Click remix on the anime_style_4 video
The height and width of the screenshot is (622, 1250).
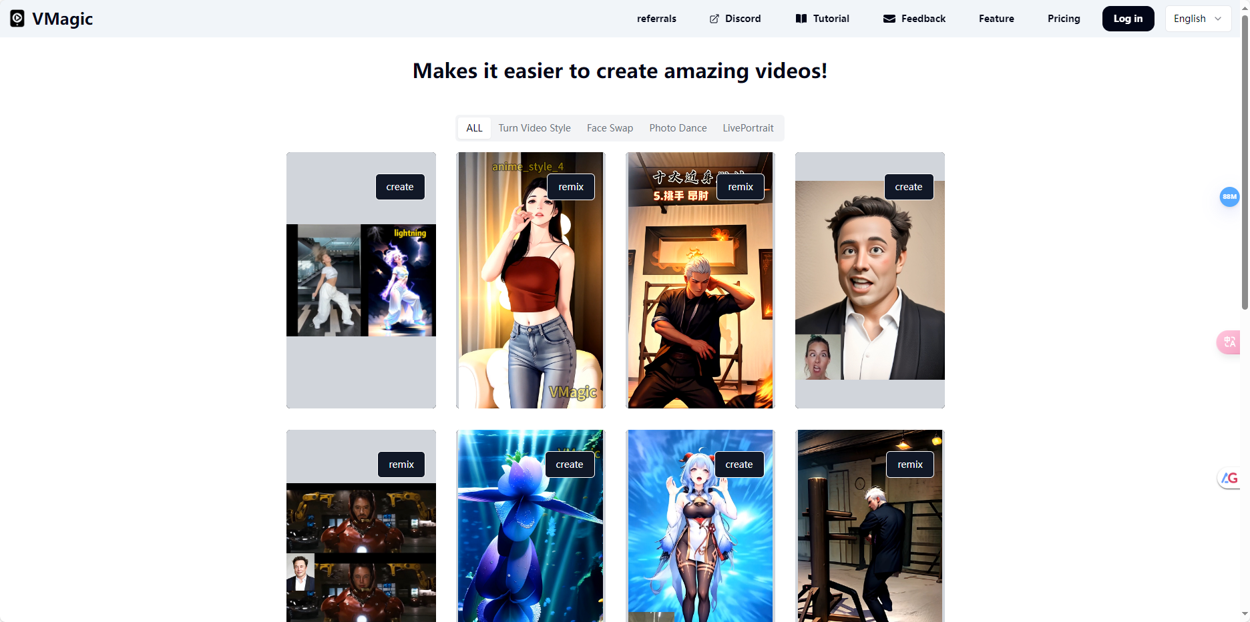coord(570,187)
